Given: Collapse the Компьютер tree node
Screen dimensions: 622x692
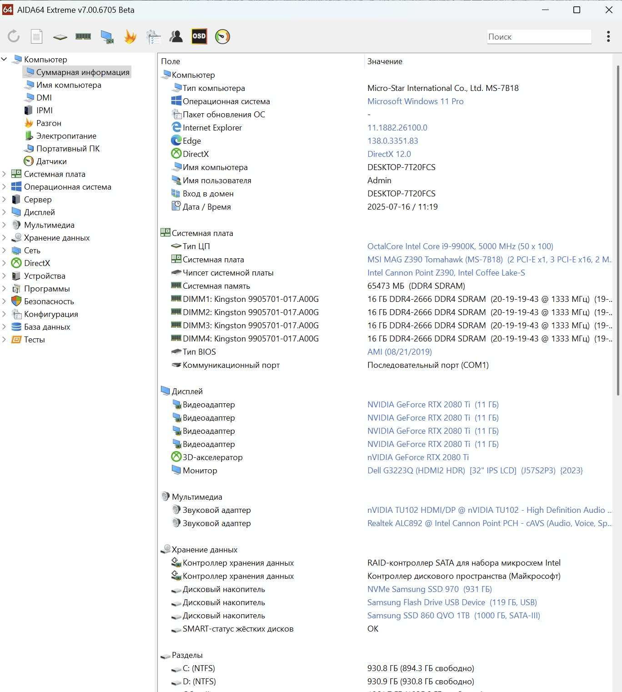Looking at the screenshot, I should tap(4, 59).
